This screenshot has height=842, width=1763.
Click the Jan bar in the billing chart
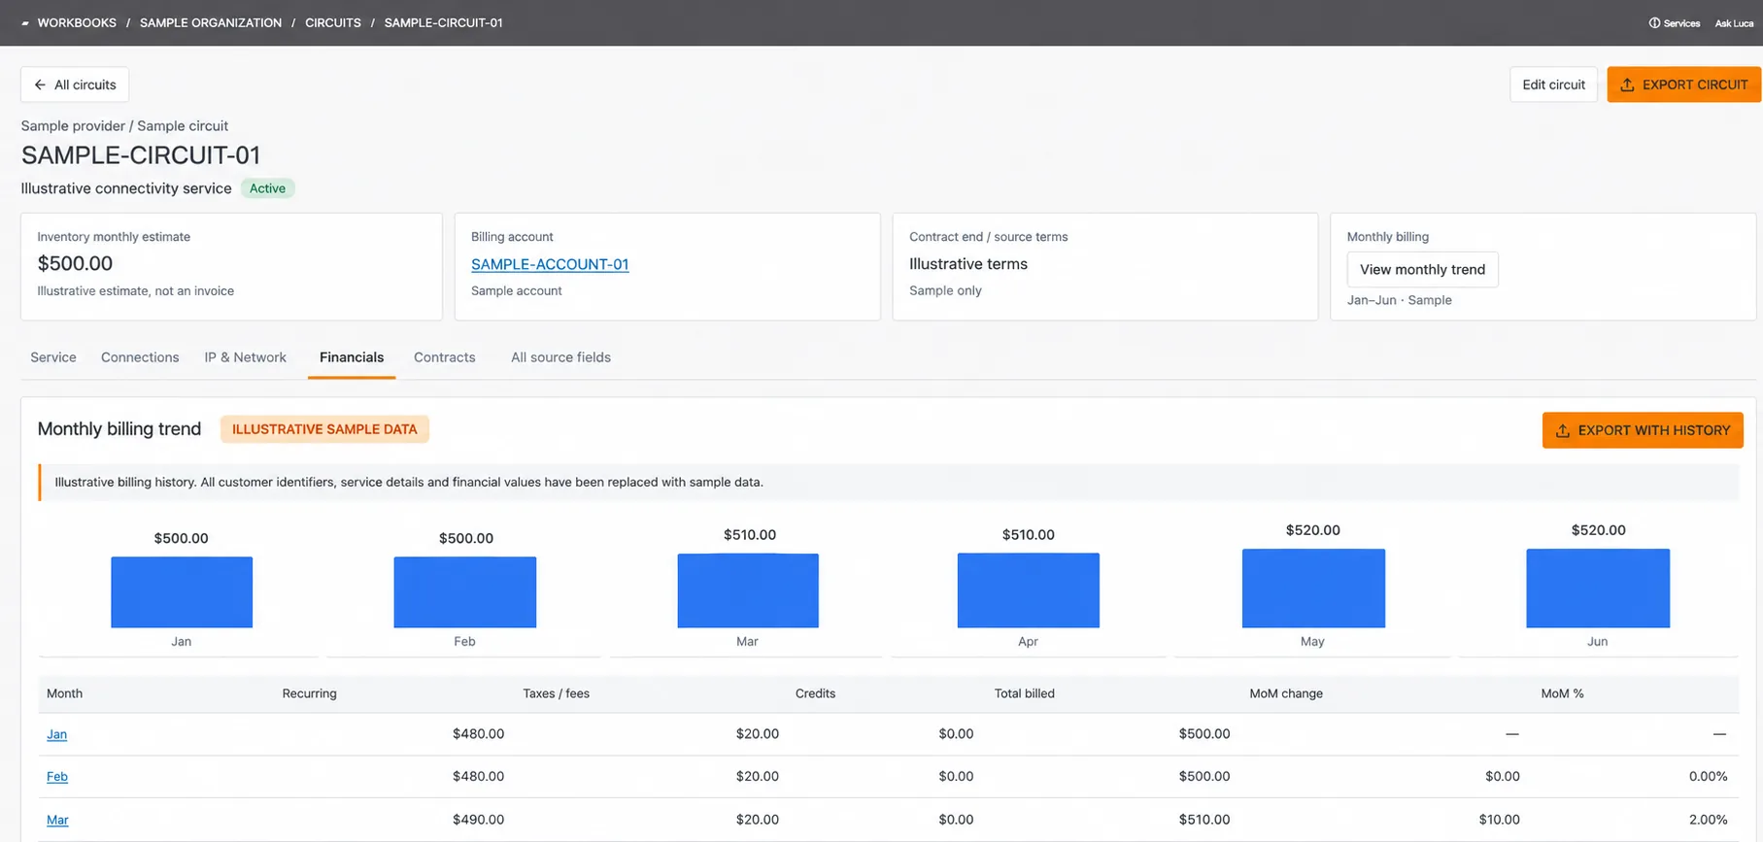(182, 592)
